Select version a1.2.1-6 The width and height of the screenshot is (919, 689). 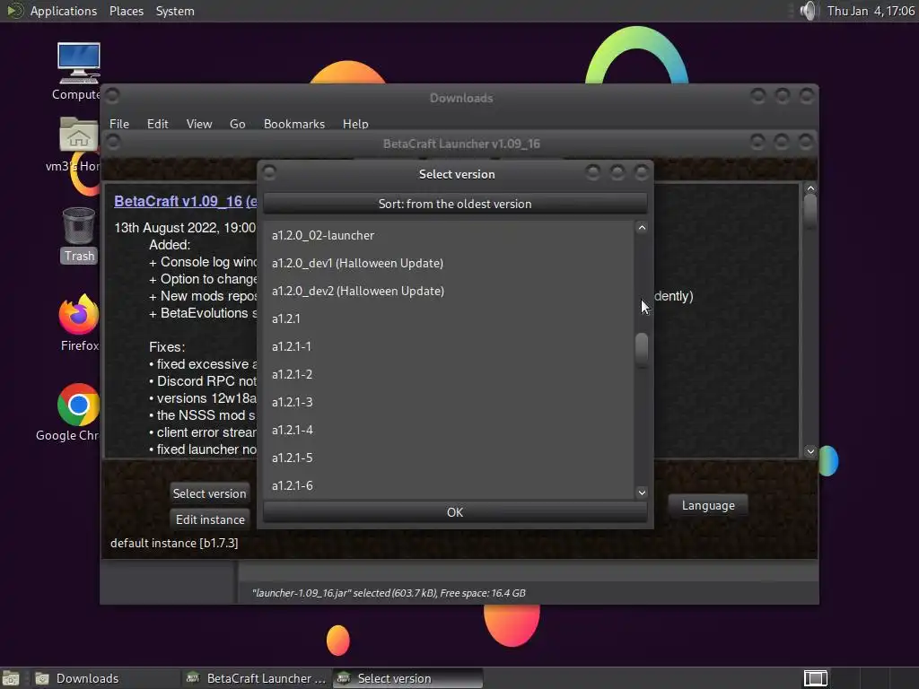point(449,485)
